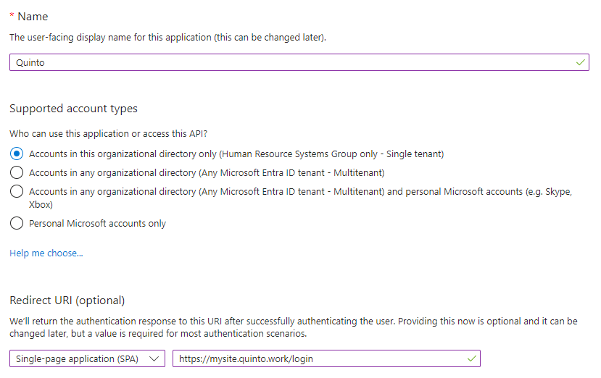Select the single tenant organizational directory radio button
The height and width of the screenshot is (378, 601).
[17, 154]
